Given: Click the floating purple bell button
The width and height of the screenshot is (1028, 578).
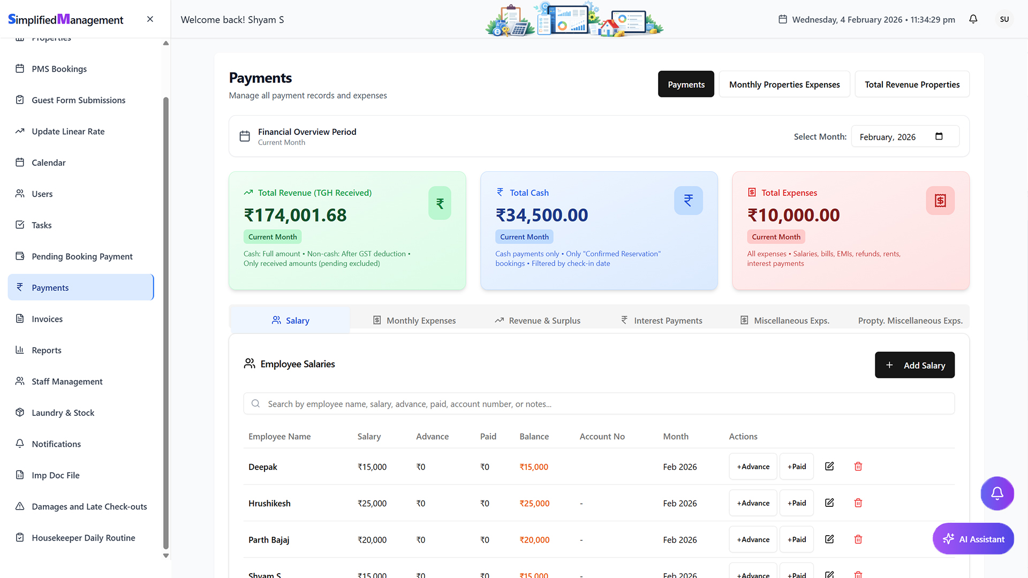Looking at the screenshot, I should pos(996,493).
